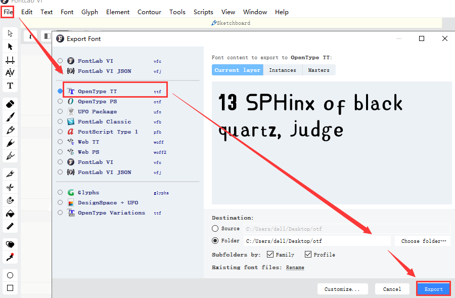Open the Customize... settings button
This screenshot has height=298, width=455.
click(x=342, y=289)
